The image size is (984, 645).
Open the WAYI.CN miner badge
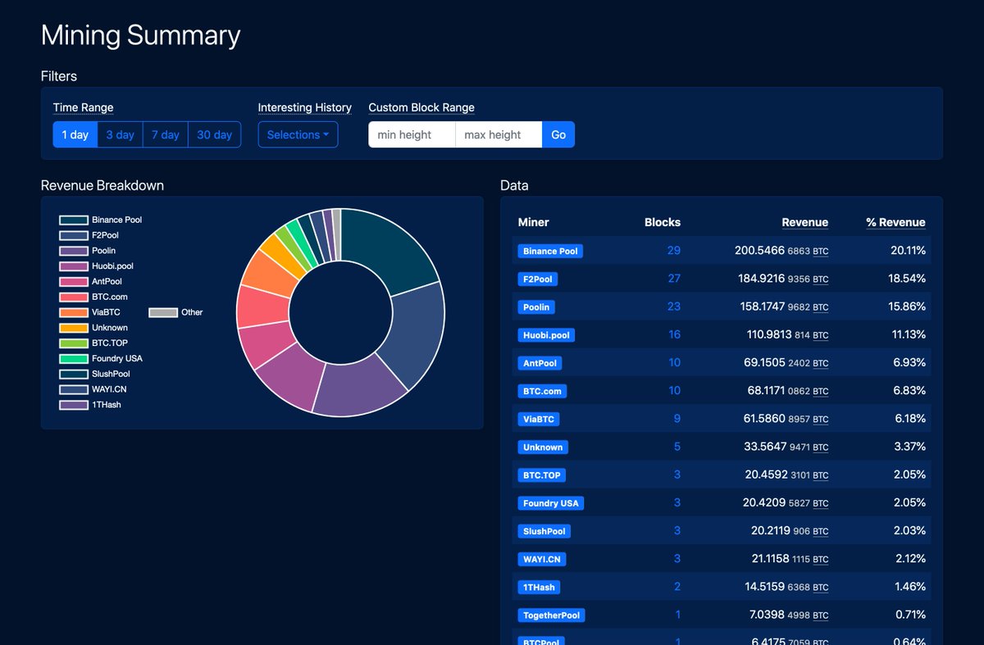coord(542,559)
